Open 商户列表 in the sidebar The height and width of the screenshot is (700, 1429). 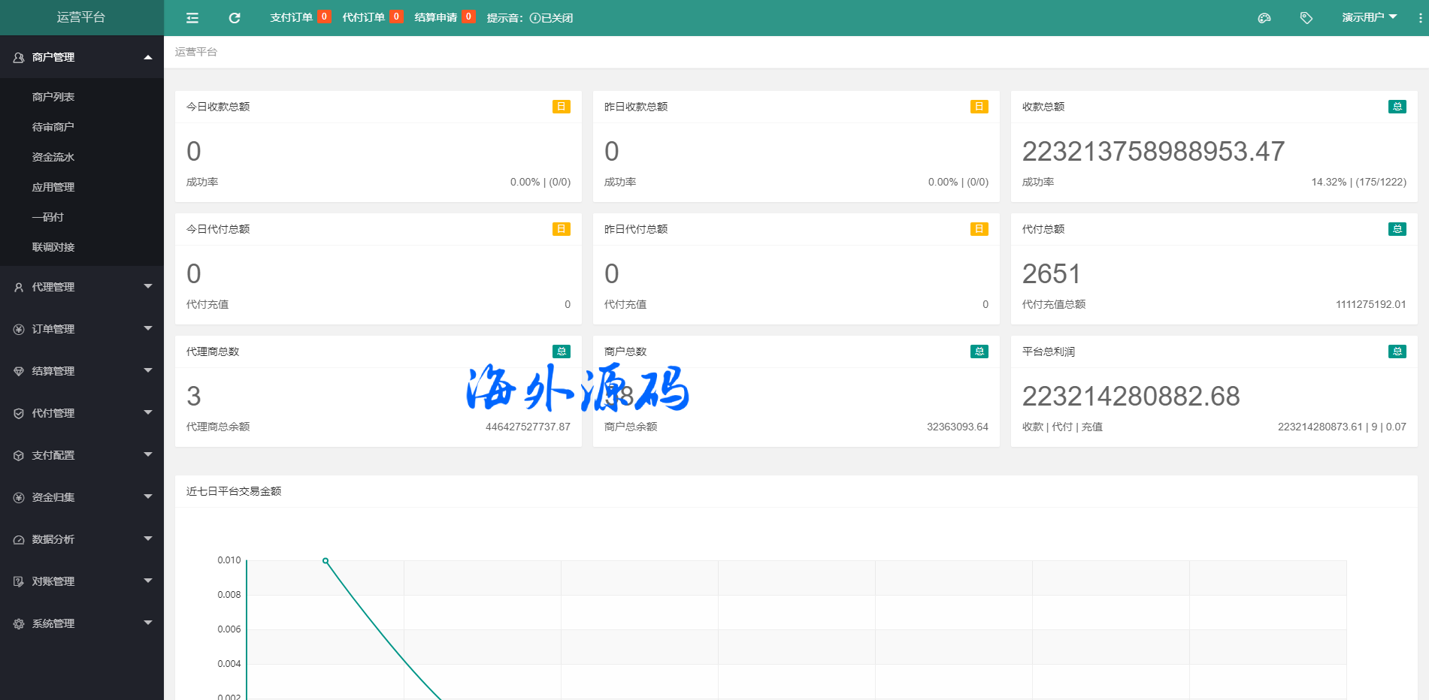pos(53,97)
